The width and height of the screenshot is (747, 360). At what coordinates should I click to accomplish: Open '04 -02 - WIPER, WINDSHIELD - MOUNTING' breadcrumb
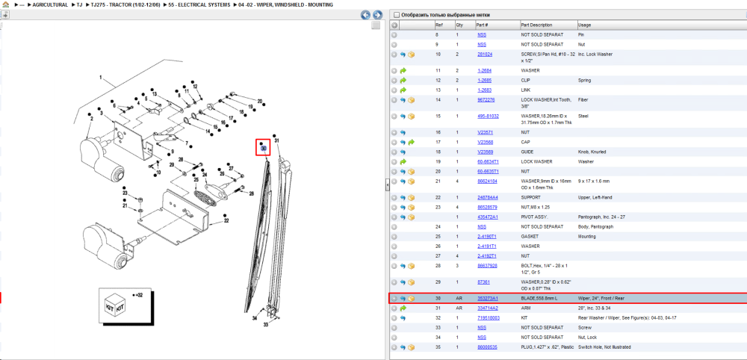(285, 4)
